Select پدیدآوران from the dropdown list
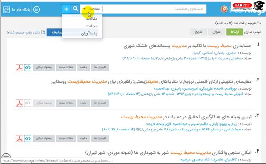The image size is (266, 164). click(89, 34)
